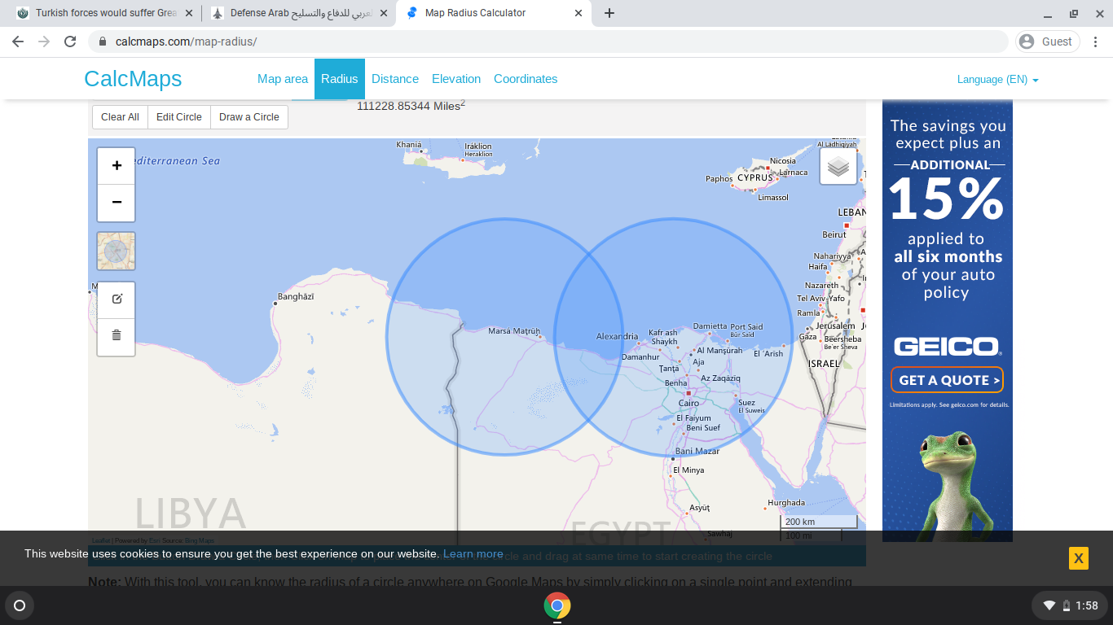Click the Damietta map label

(710, 326)
